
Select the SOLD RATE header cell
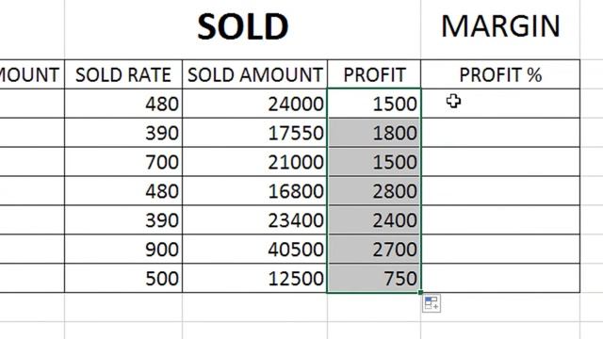click(123, 74)
